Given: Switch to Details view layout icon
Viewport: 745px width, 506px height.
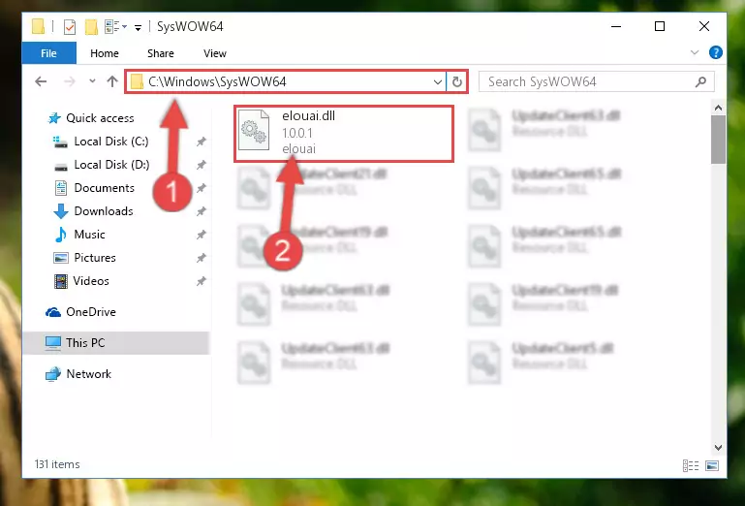Looking at the screenshot, I should [691, 465].
